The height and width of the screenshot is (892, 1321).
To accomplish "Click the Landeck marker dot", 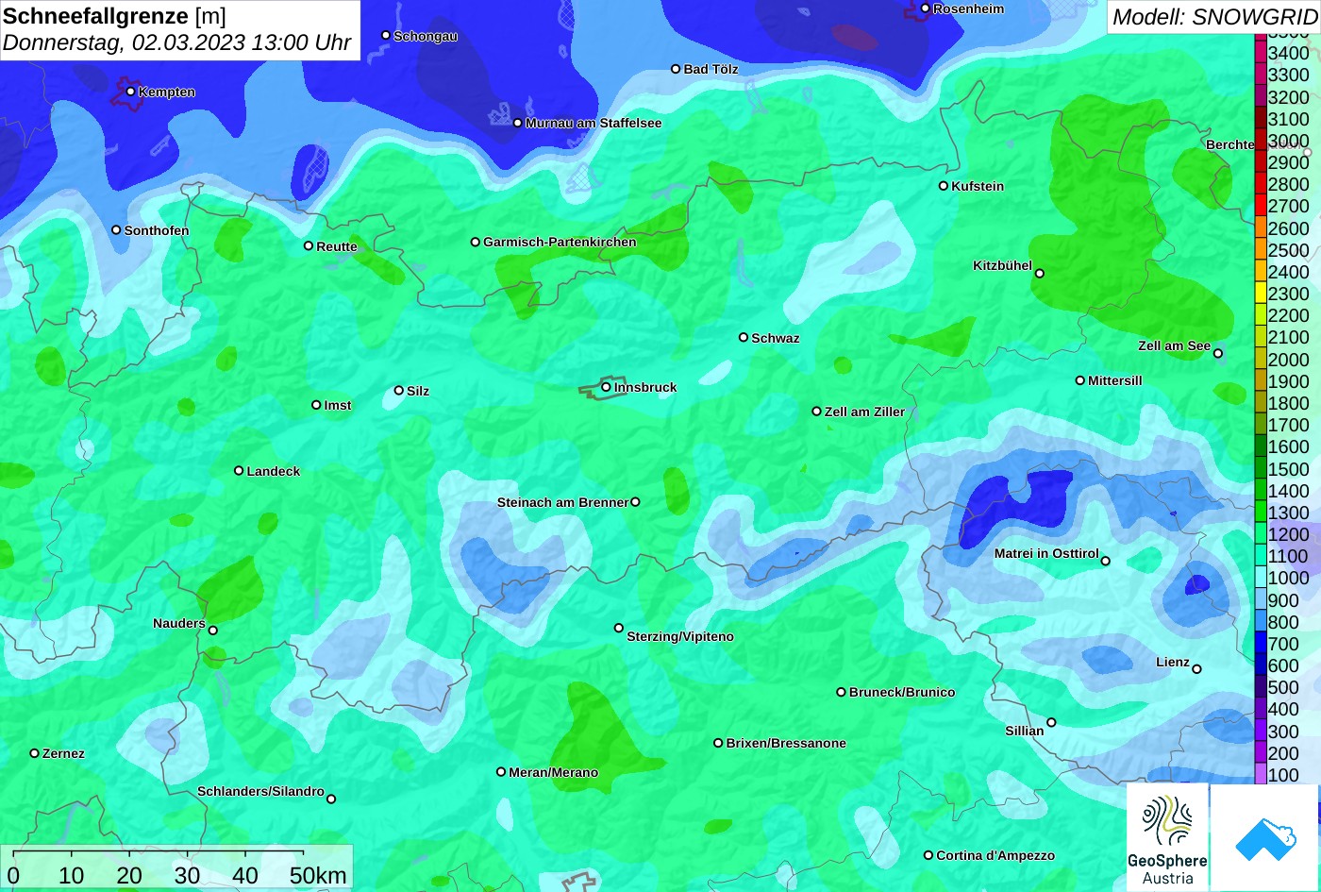I will [239, 470].
